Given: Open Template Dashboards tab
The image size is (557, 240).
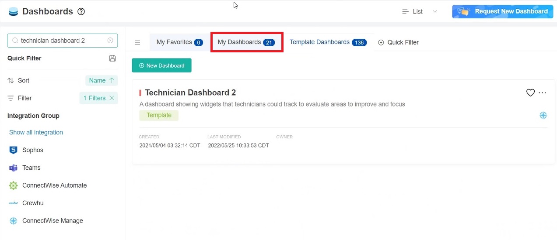Looking at the screenshot, I should pos(328,42).
